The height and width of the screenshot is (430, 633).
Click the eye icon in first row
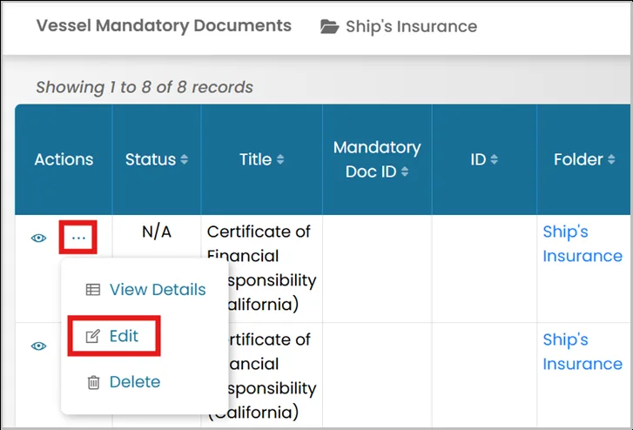coord(39,239)
